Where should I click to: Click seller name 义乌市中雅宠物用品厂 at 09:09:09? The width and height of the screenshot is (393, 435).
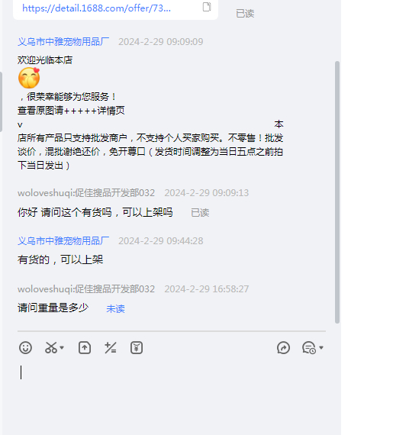pyautogui.click(x=63, y=42)
